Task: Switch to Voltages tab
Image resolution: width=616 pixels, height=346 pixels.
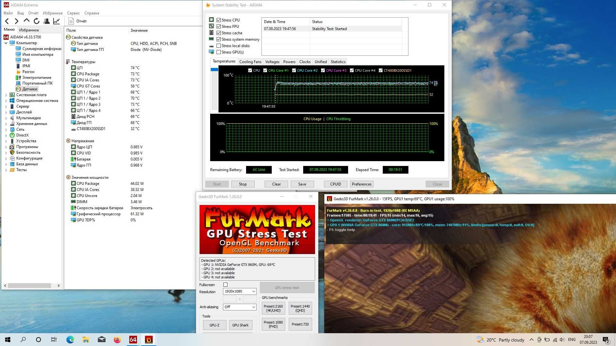Action: (272, 62)
